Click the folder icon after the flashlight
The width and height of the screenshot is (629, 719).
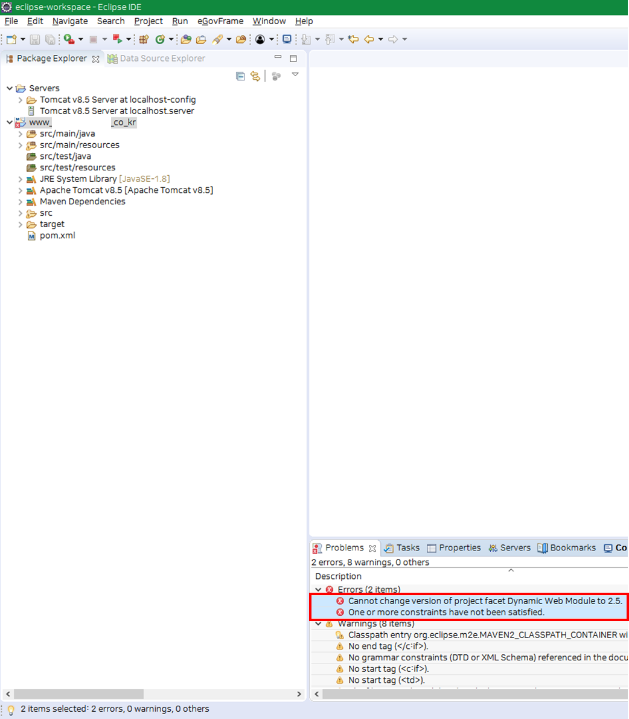point(241,39)
